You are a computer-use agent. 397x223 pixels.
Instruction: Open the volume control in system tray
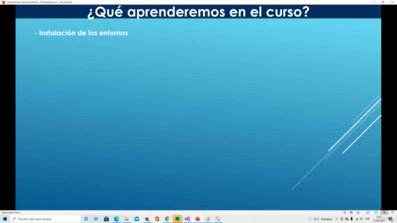(x=362, y=219)
